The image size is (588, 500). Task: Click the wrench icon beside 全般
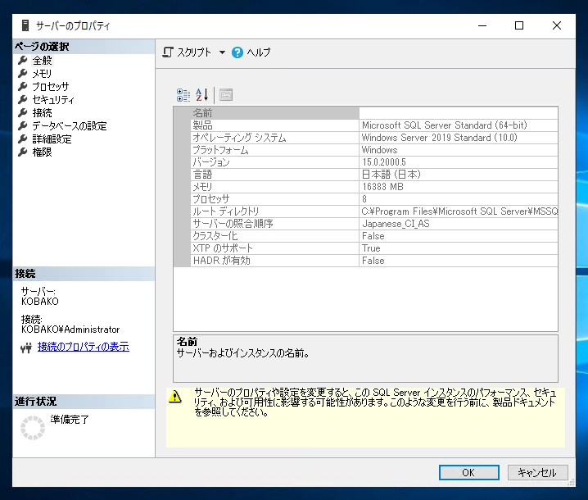coord(23,60)
